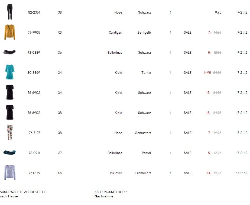Click the Nachnahme payment method text
This screenshot has height=205, width=250.
[104, 196]
